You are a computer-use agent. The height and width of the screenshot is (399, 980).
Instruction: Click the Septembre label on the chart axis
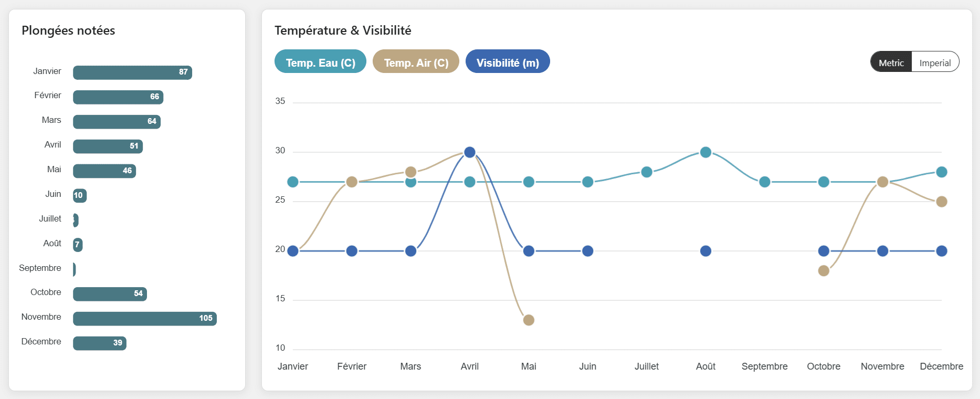pyautogui.click(x=764, y=366)
